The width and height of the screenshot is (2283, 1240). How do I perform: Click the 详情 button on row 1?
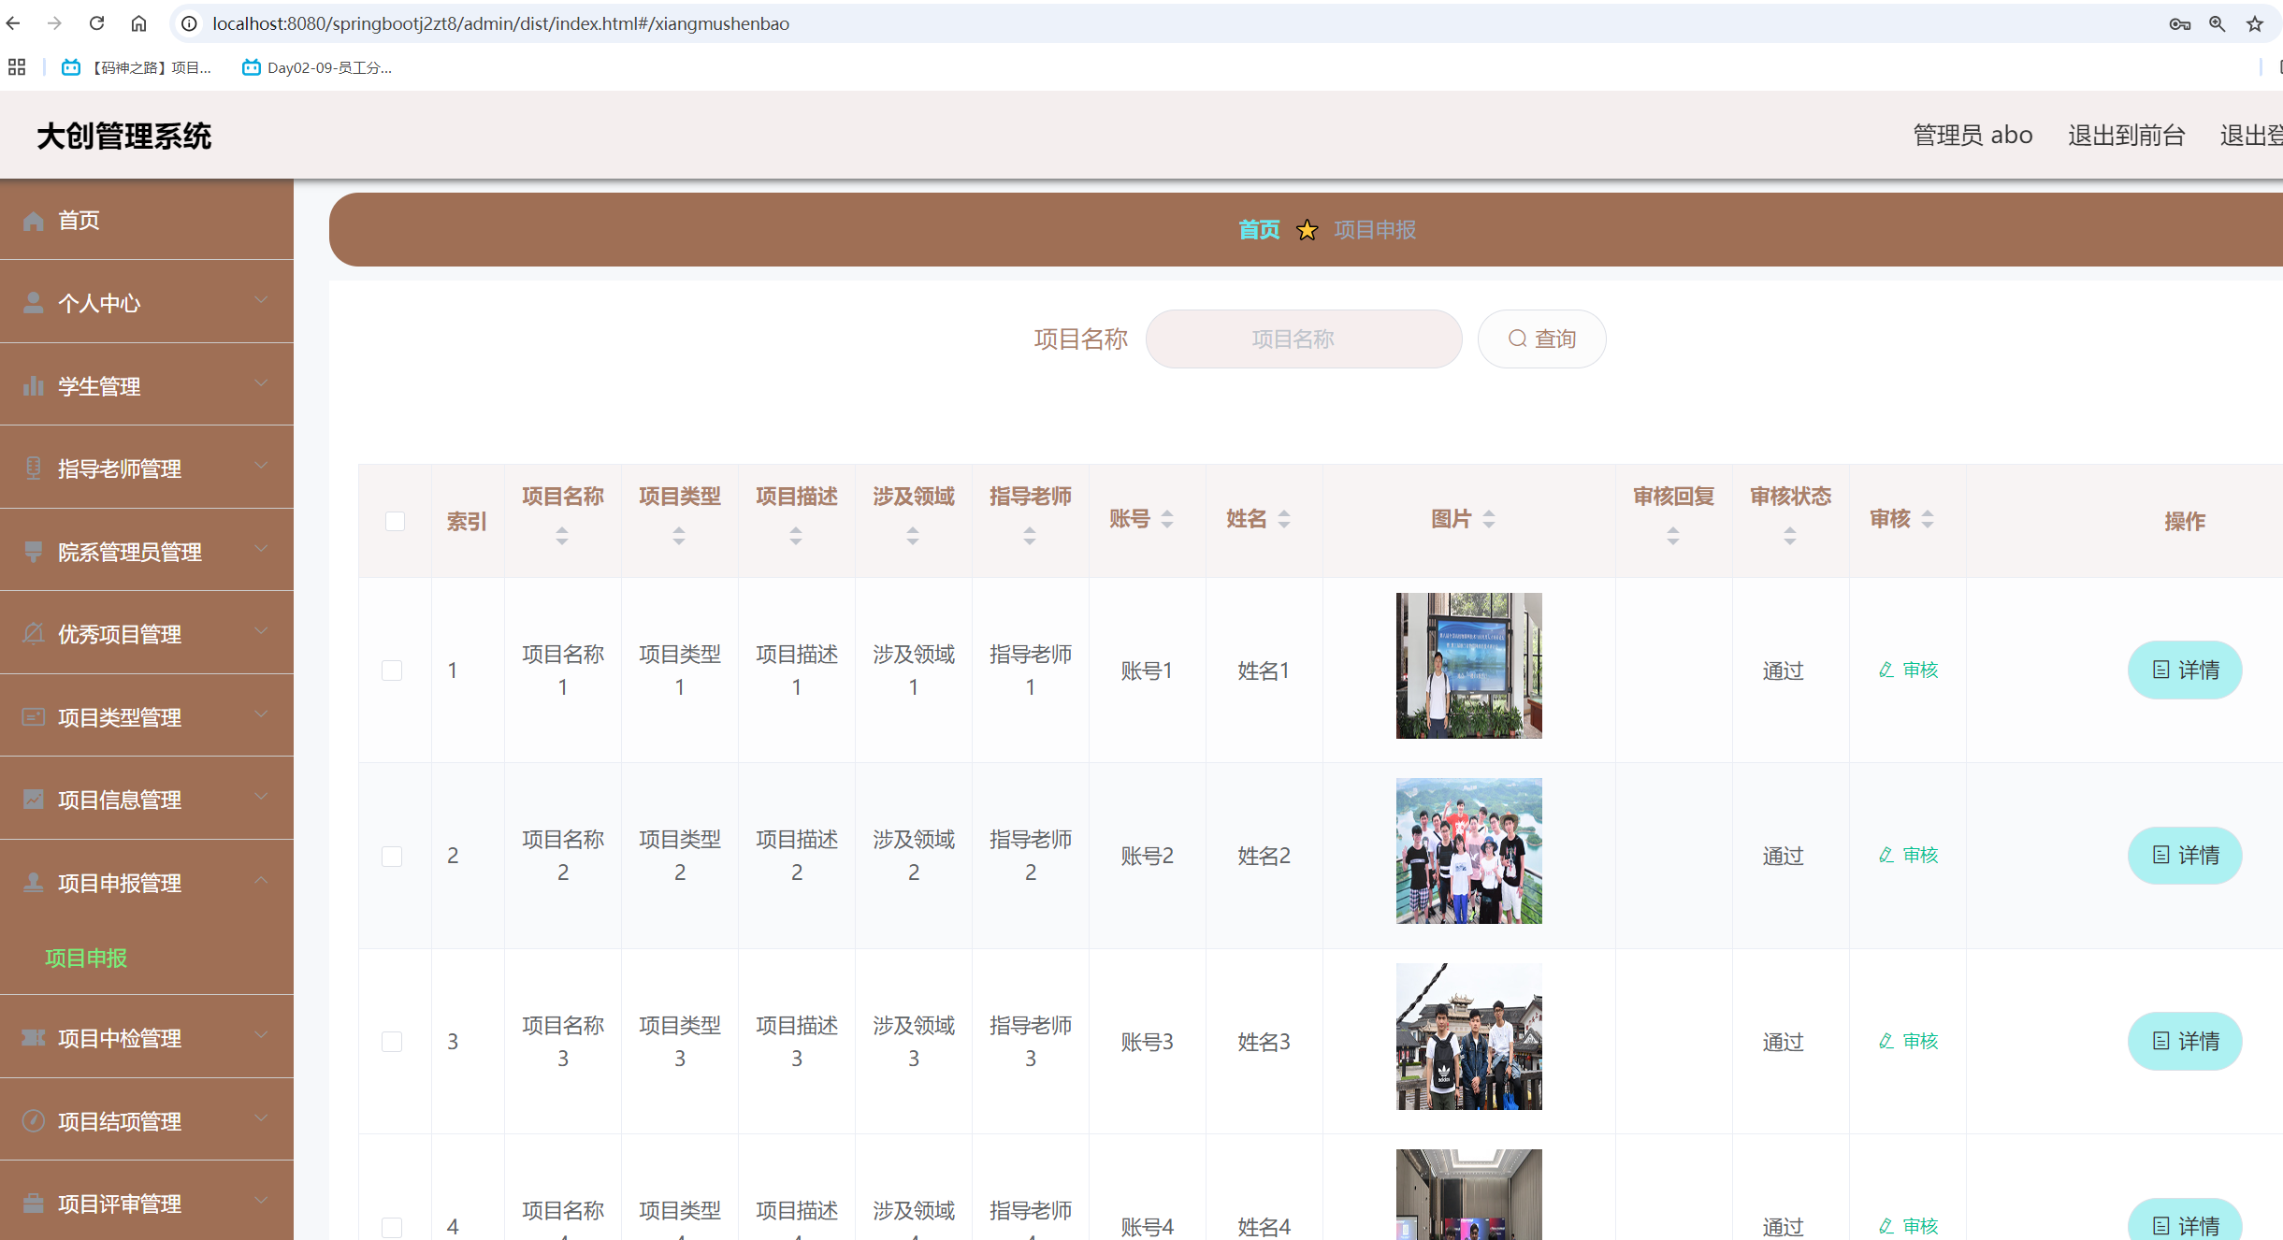pyautogui.click(x=2184, y=670)
